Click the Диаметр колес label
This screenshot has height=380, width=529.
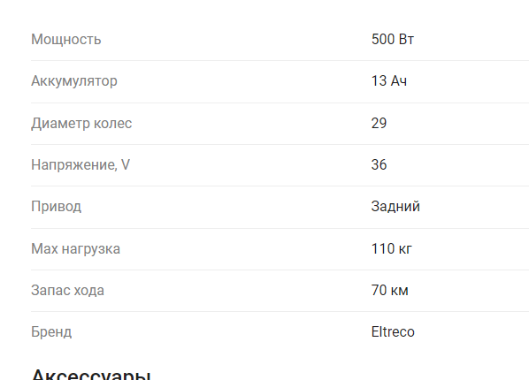(x=81, y=124)
